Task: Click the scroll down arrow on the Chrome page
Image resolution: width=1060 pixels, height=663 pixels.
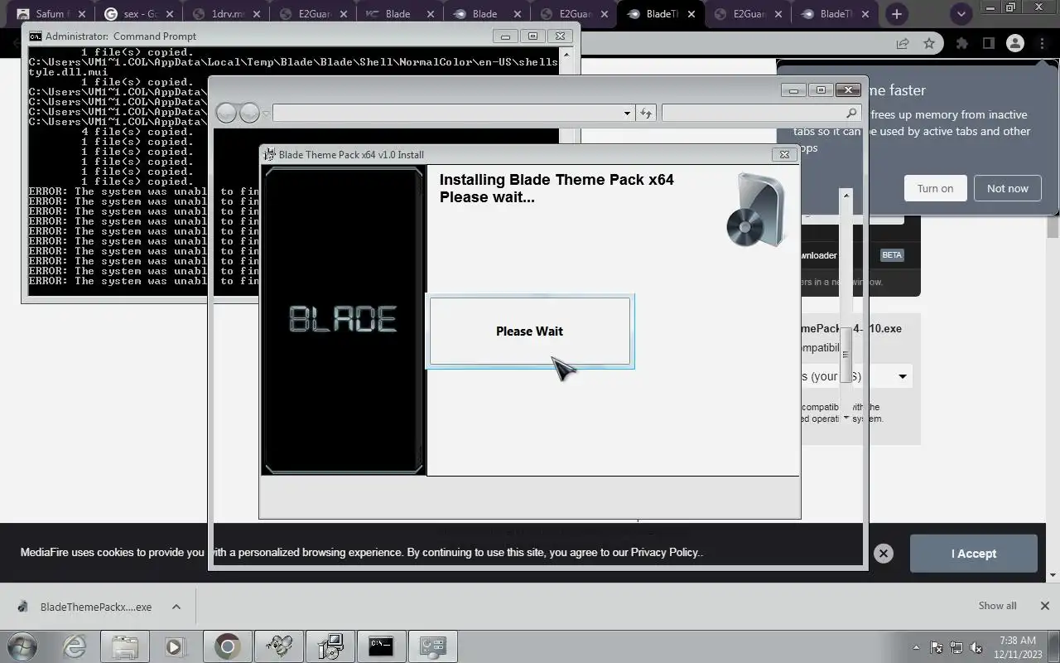Action: [1053, 574]
